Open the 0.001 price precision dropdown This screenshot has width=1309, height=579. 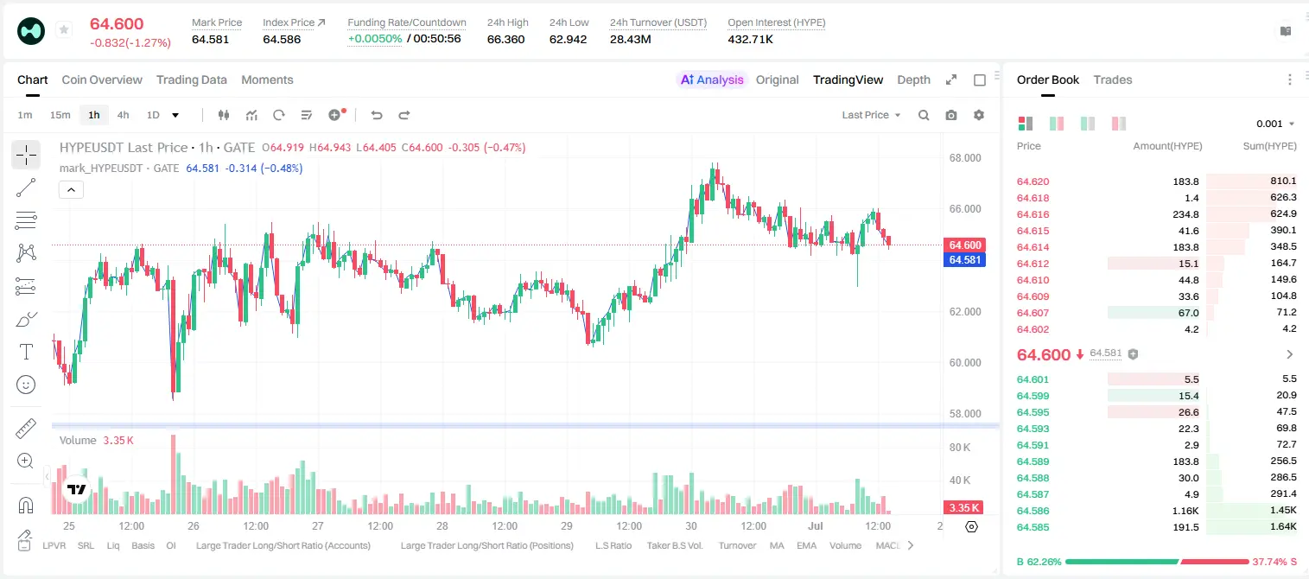pyautogui.click(x=1275, y=124)
